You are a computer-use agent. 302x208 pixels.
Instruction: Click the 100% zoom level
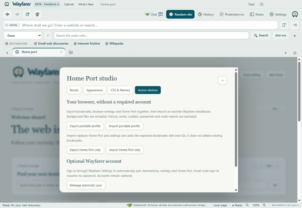pos(256,205)
